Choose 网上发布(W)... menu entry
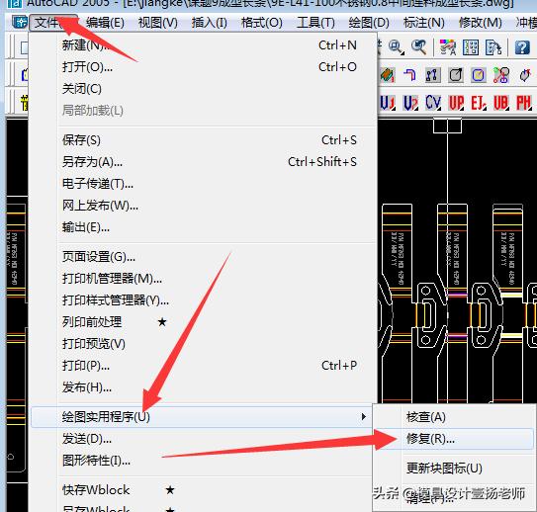 tap(204, 206)
